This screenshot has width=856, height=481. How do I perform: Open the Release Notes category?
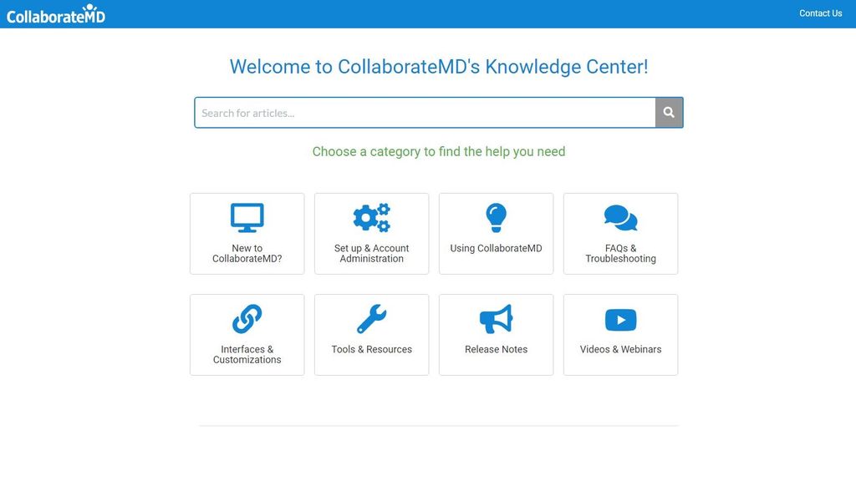pyautogui.click(x=496, y=334)
